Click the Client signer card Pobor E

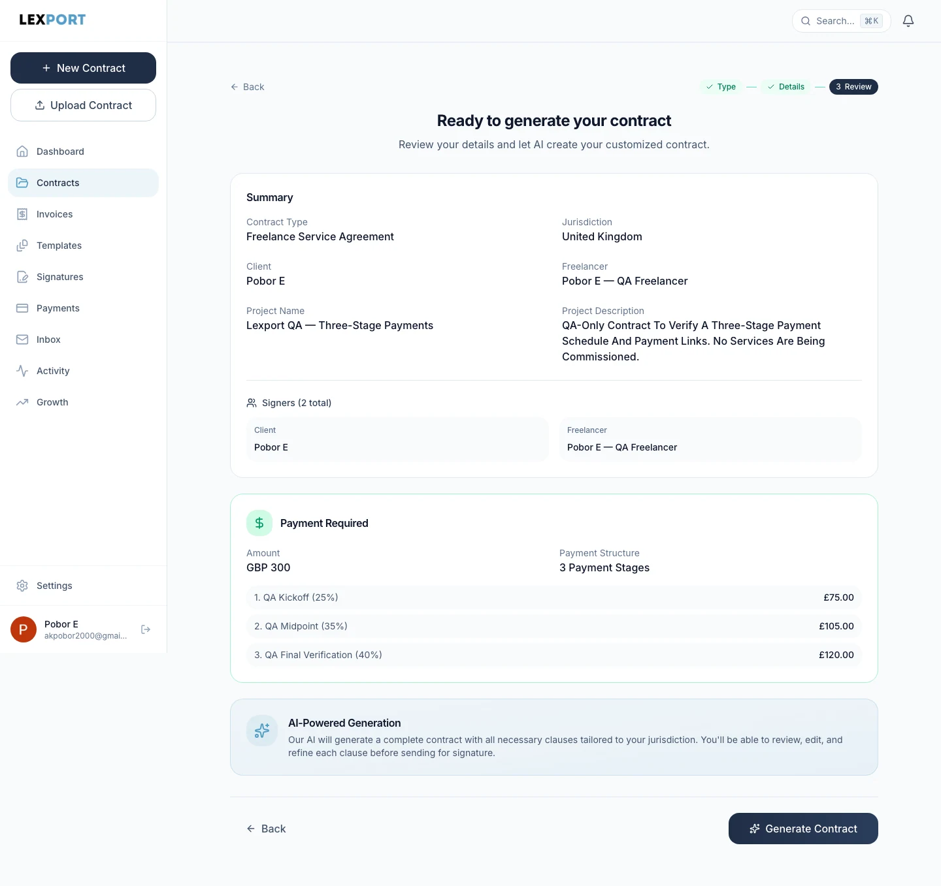pyautogui.click(x=397, y=439)
